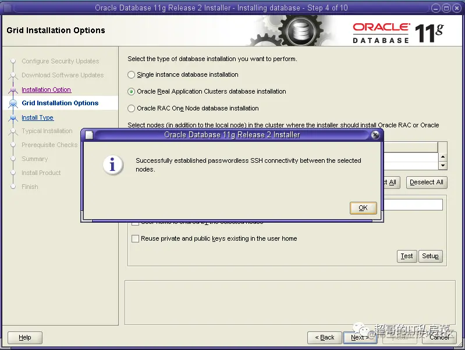This screenshot has width=465, height=350.
Task: Click the Select All nodes button
Action: (x=392, y=182)
